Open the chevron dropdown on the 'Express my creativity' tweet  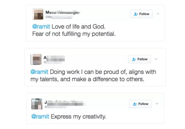point(157,104)
